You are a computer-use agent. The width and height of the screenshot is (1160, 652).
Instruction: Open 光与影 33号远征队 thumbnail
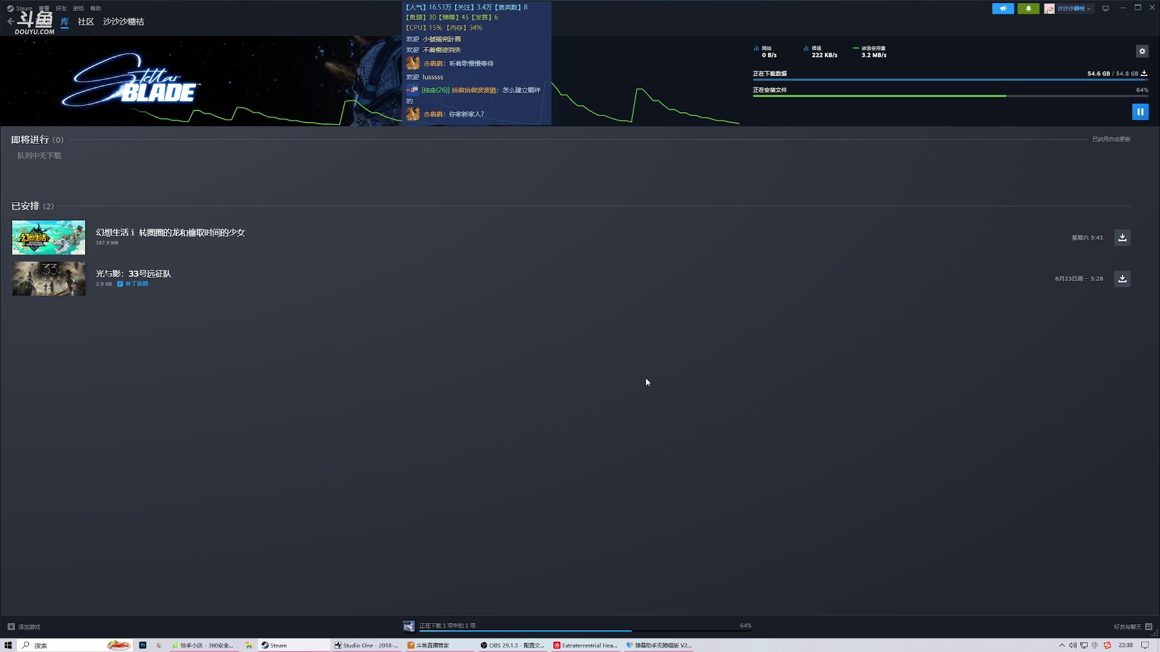[49, 278]
